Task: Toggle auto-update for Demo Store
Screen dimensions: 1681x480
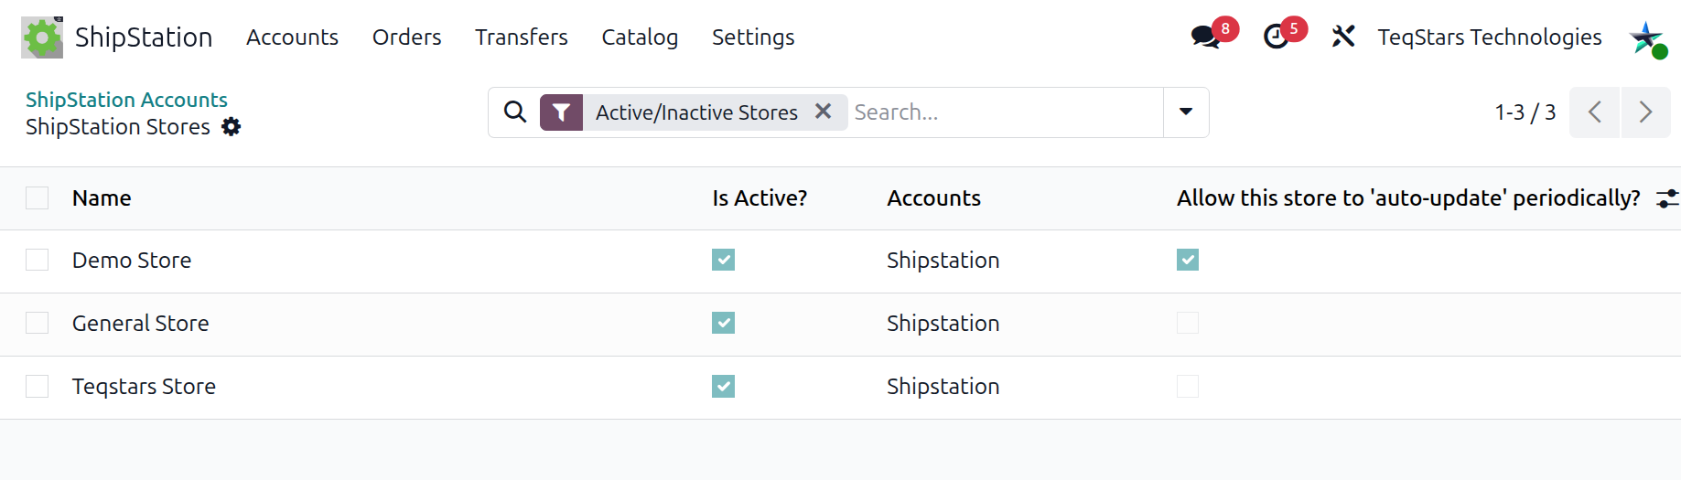Action: click(1188, 261)
